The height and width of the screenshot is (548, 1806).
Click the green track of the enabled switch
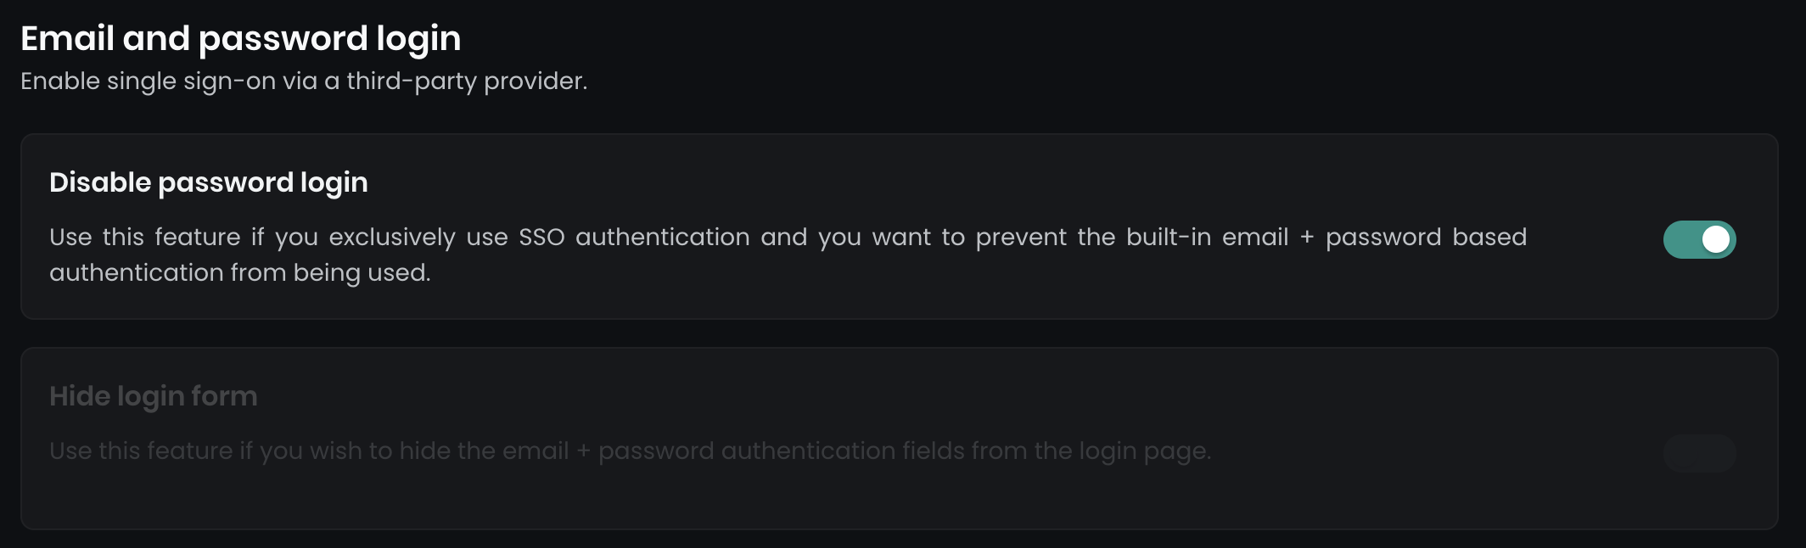click(x=1682, y=239)
